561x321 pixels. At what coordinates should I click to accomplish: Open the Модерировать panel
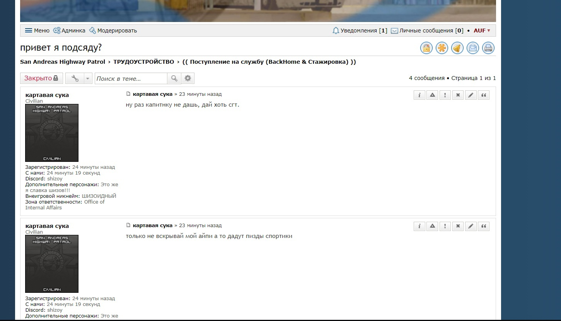(113, 31)
